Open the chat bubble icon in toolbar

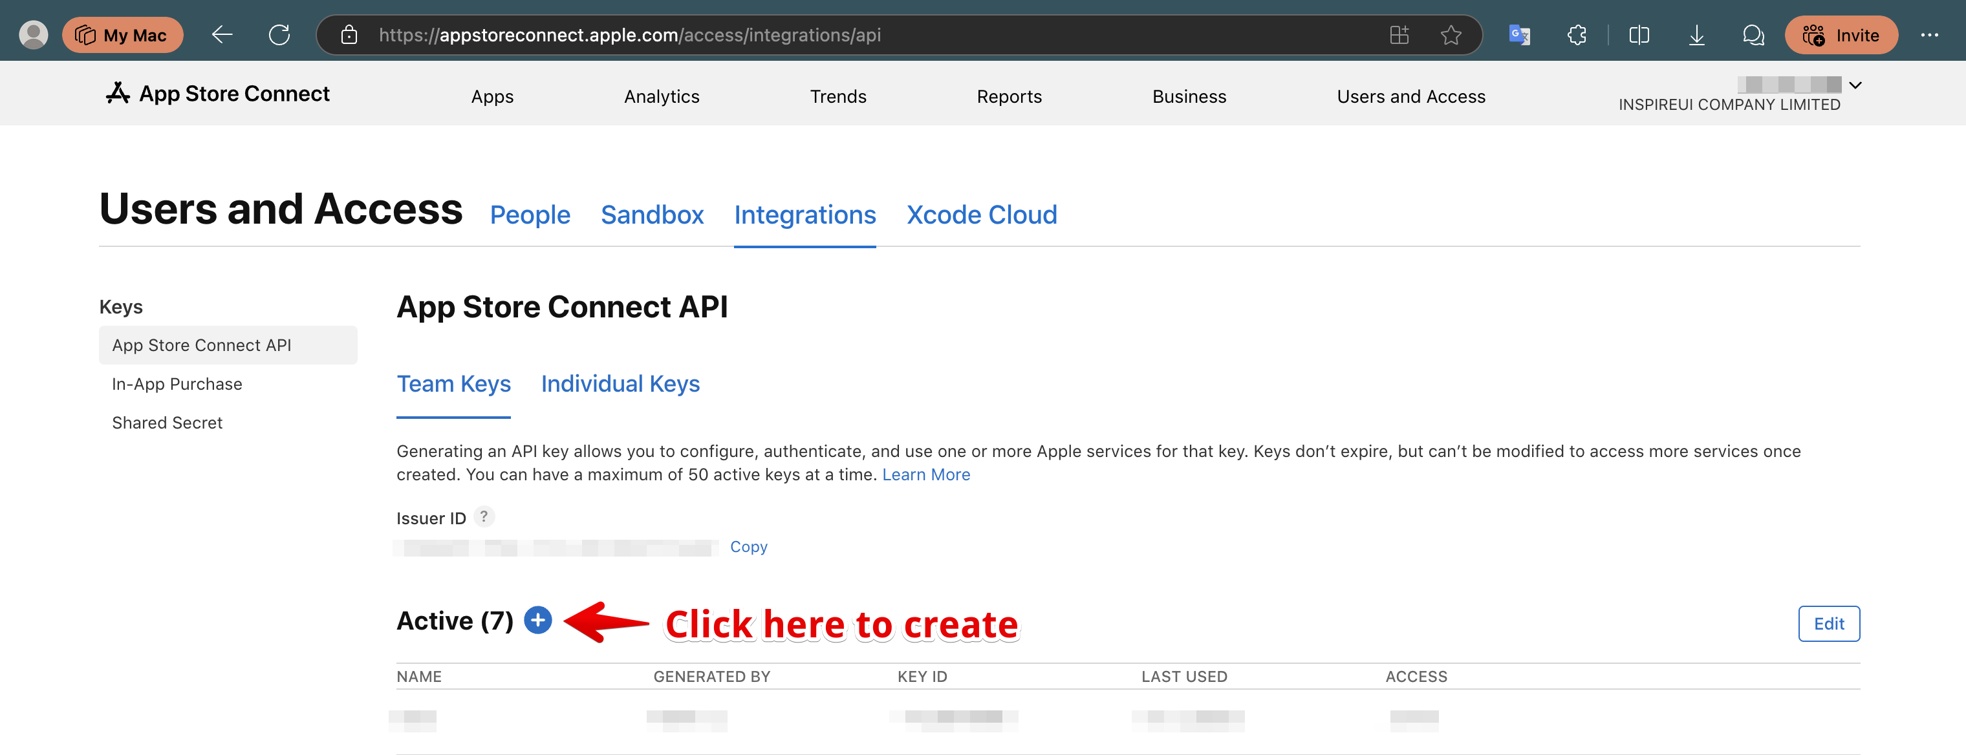pos(1753,35)
